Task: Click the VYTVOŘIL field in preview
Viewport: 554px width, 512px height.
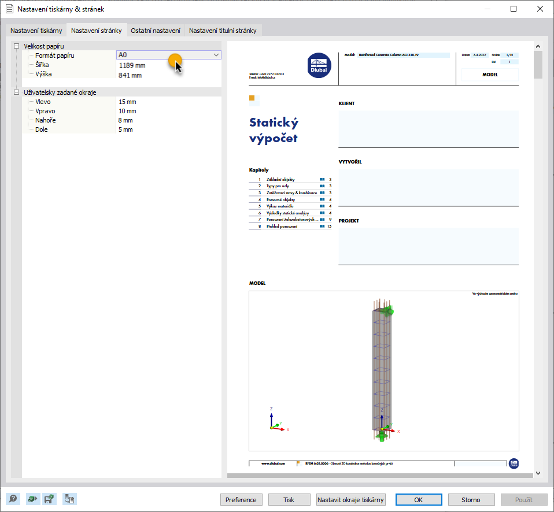Action: 429,187
